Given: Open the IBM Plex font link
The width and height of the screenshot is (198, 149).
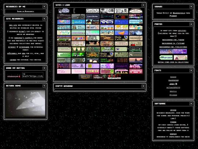Looking at the screenshot, I should coord(173,91).
